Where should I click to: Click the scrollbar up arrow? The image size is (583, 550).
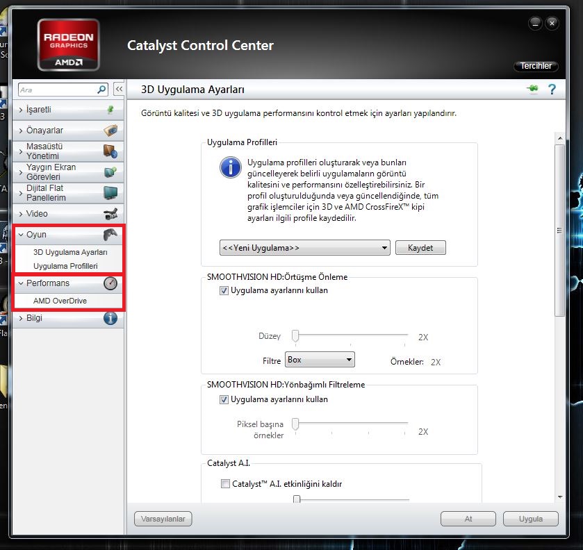560,138
